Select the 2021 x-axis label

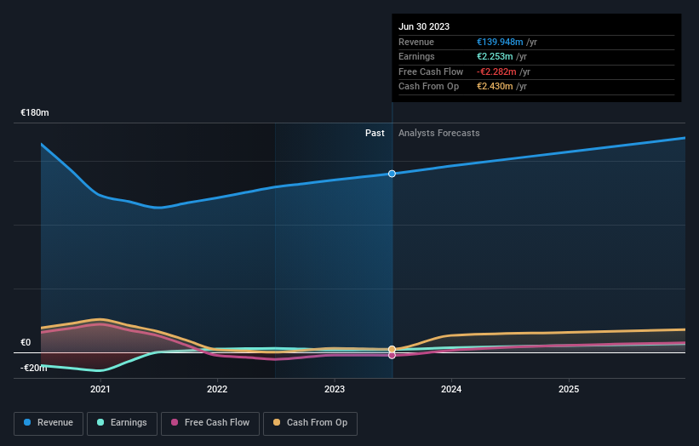coord(100,390)
